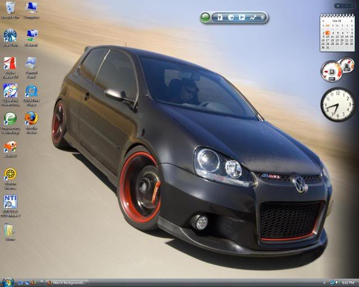Click the round disc icon in the Acer toolbar
Viewport: 359px width, 287px height.
[231, 17]
